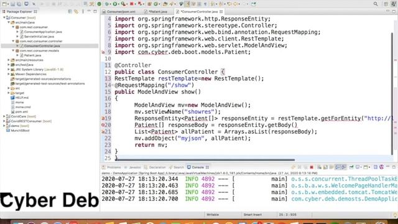Select HELP.md file in Package Explorer
The width and height of the screenshot is (398, 224).
pos(22,98)
